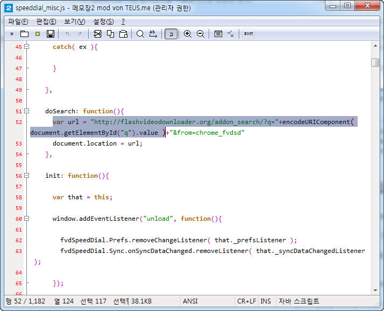The height and width of the screenshot is (311, 384).
Task: Click the 자바 스크립트 syntax scheme indicator
Action: (299, 301)
